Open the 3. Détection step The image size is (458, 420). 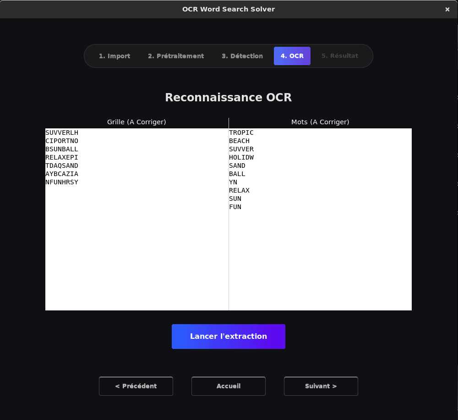tap(242, 56)
